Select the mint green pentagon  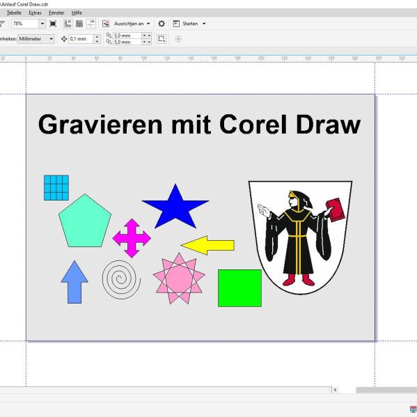85,223
